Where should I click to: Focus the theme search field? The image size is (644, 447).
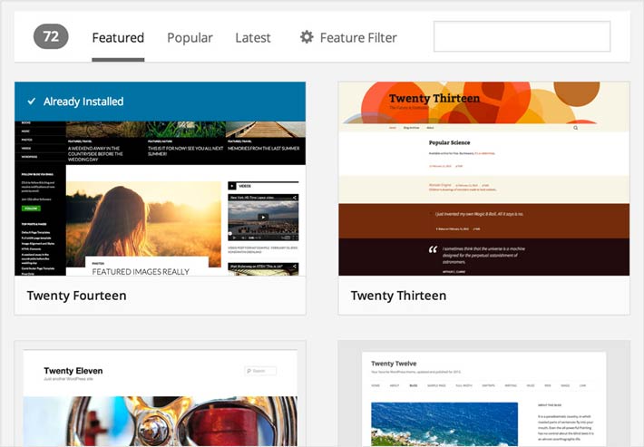pyautogui.click(x=522, y=36)
